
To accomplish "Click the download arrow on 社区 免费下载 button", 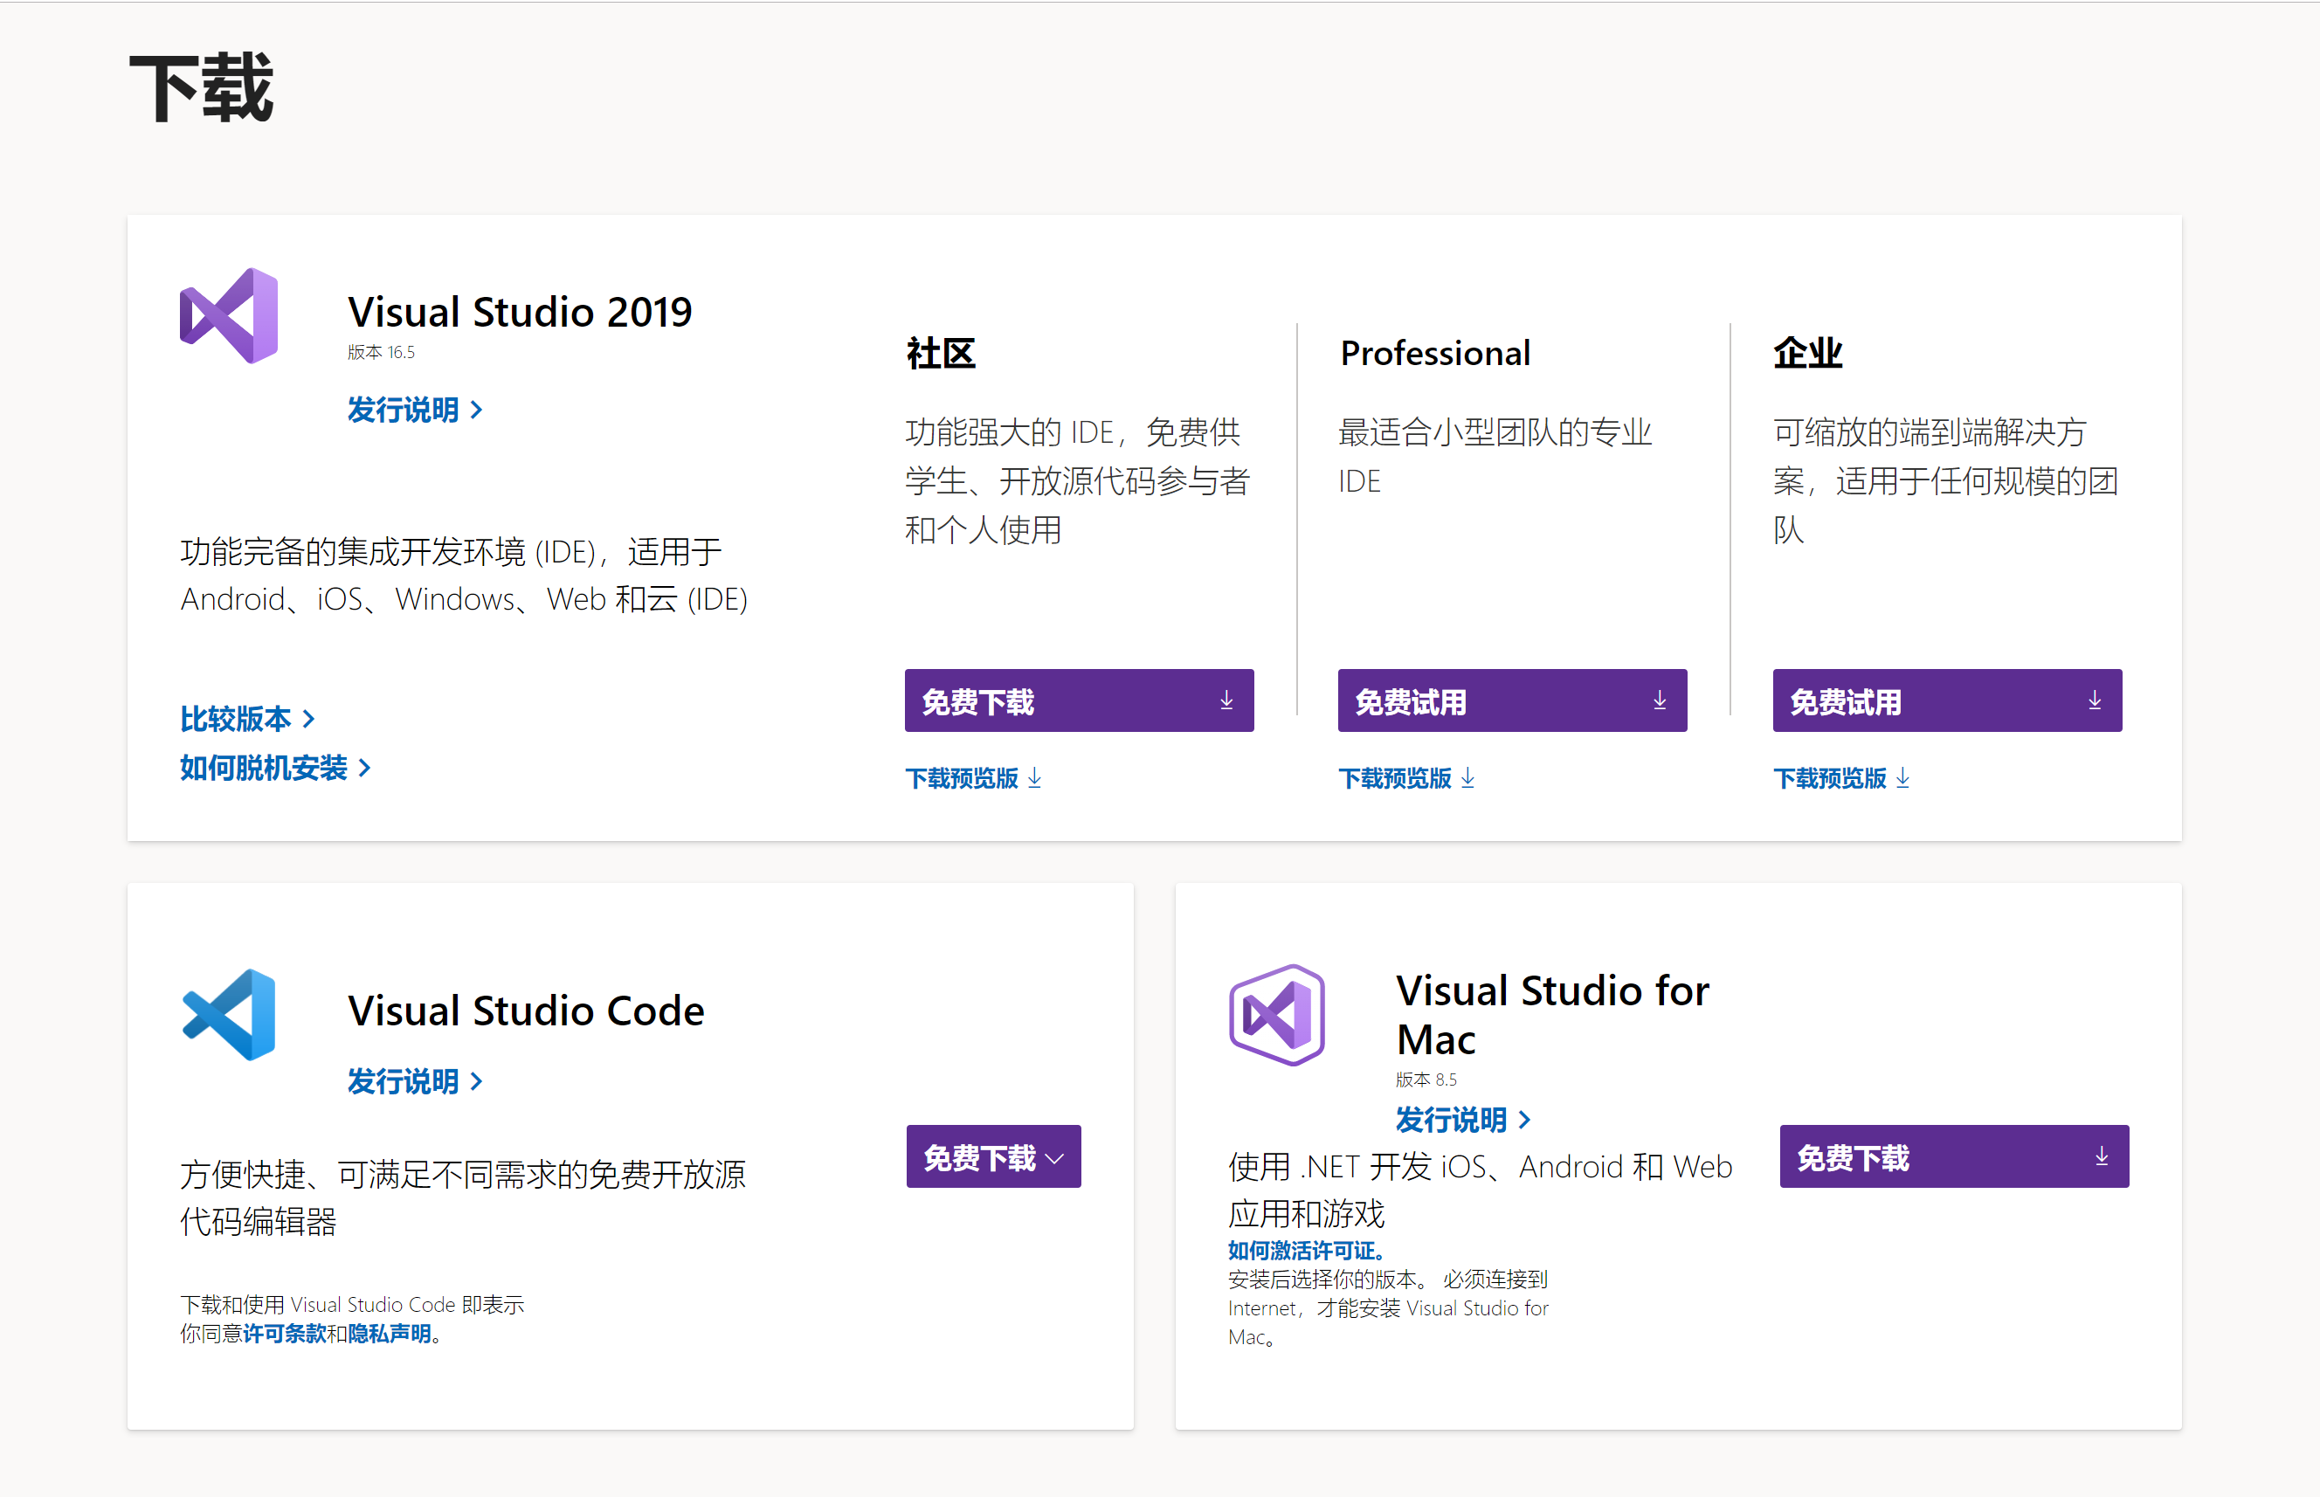I will click(1226, 700).
